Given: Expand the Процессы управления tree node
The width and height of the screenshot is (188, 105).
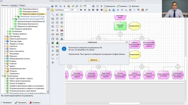Looking at the screenshot, I should click(x=10, y=29).
